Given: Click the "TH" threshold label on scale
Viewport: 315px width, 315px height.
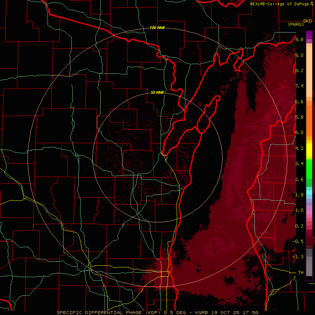Looking at the screenshot, I should (x=301, y=273).
